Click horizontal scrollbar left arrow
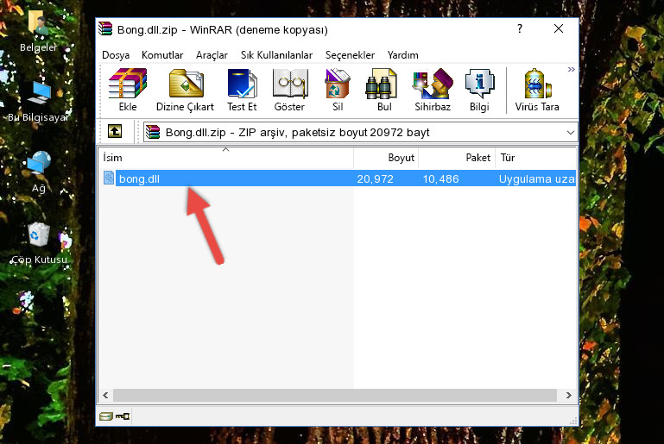The height and width of the screenshot is (444, 664). point(105,396)
